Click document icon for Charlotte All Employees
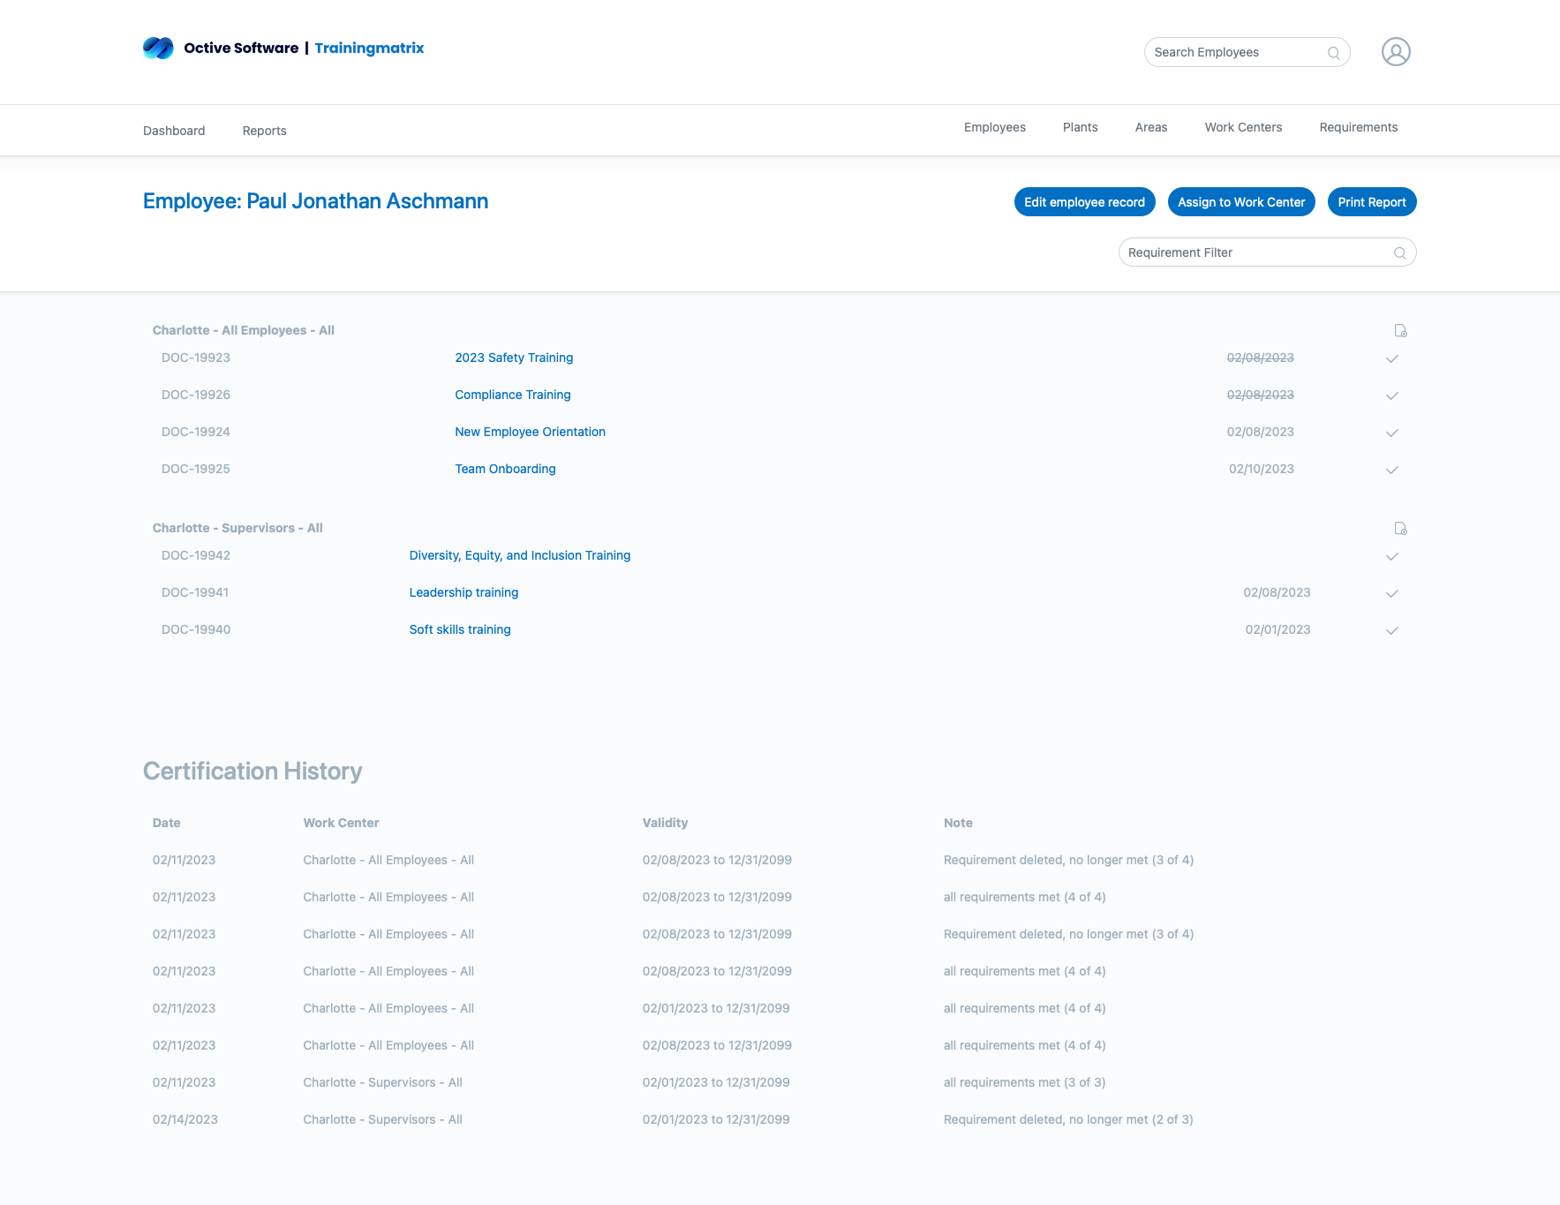The height and width of the screenshot is (1205, 1560). point(1400,331)
